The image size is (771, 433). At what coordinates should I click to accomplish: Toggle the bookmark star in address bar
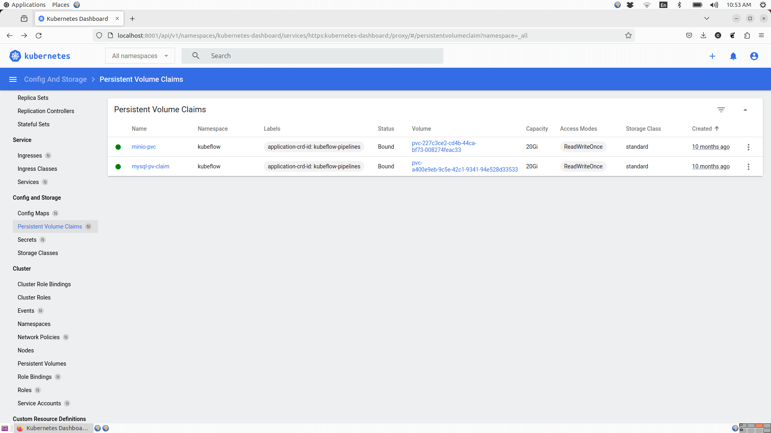(x=628, y=35)
